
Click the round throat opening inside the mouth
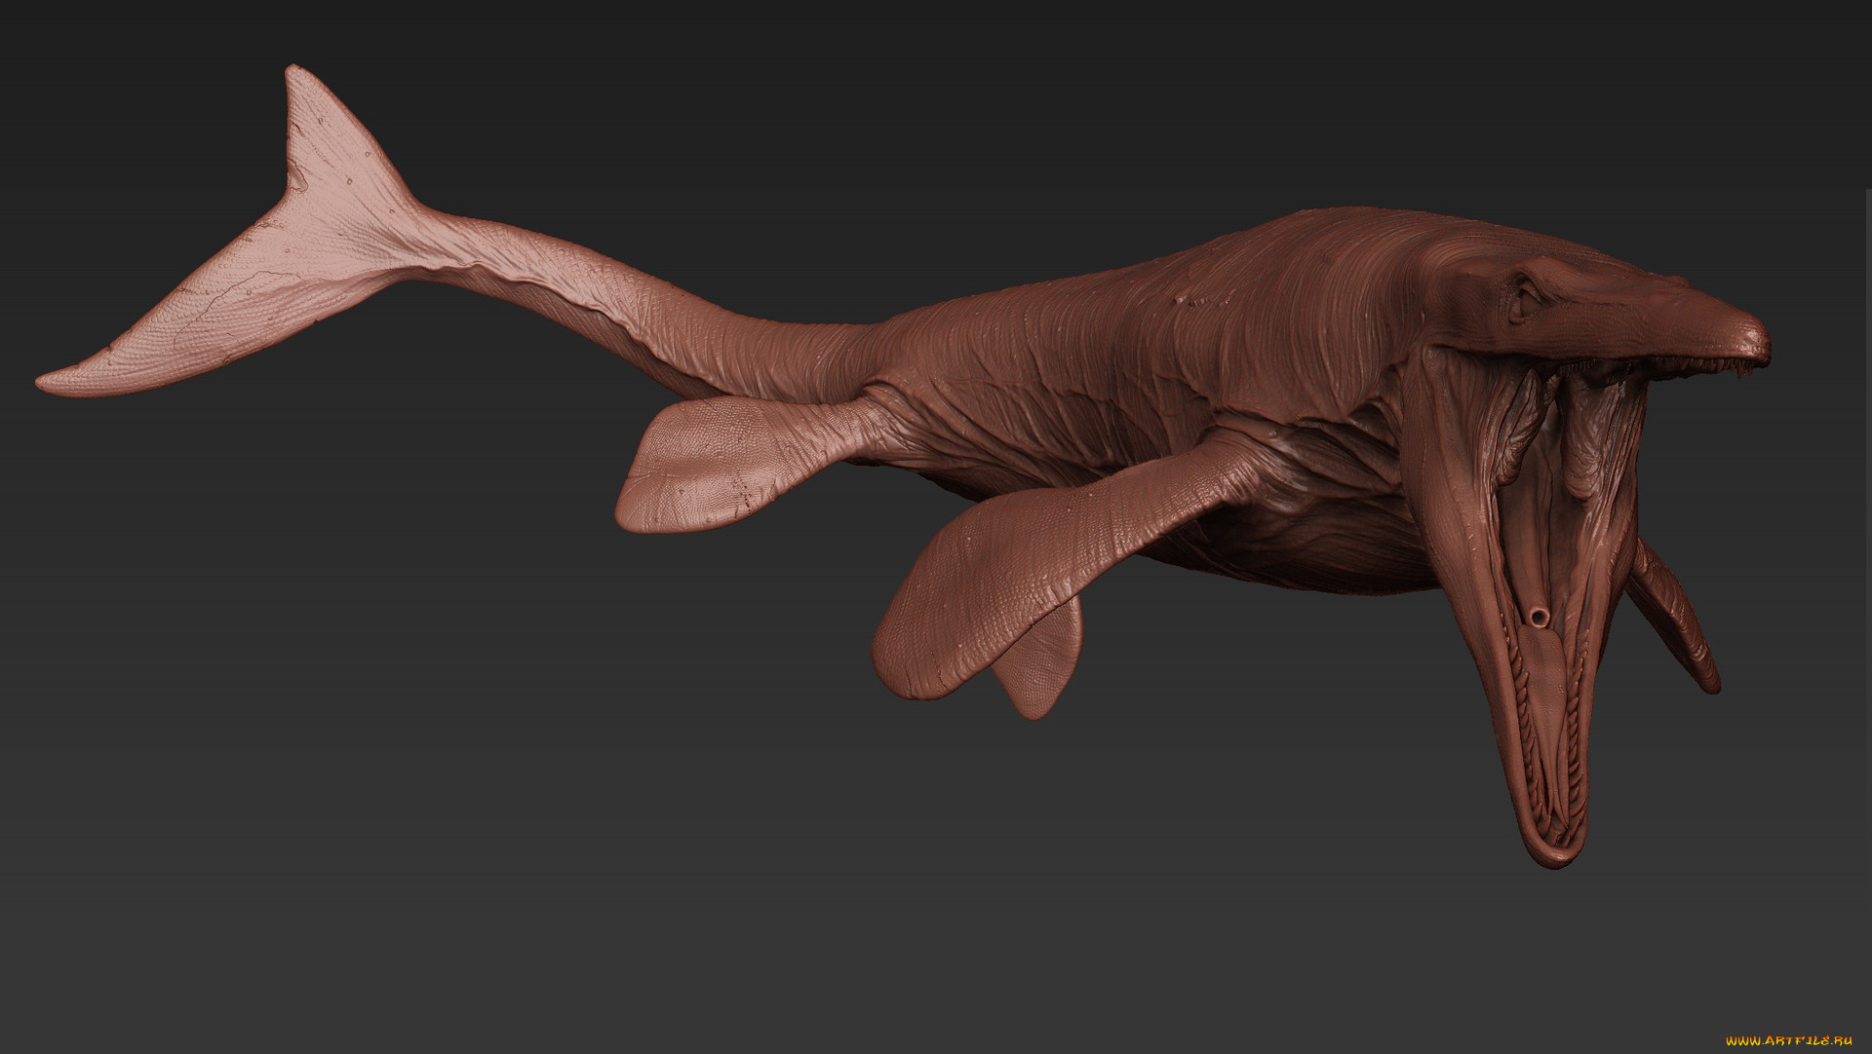[x=1539, y=616]
